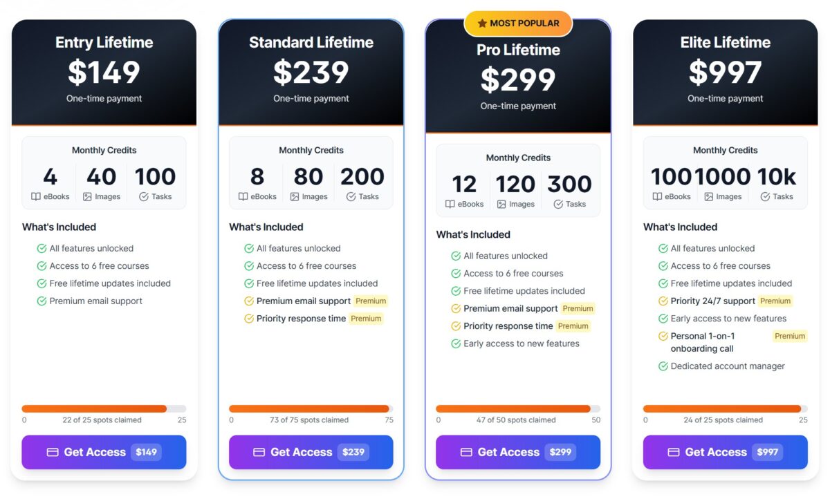
Task: Click the star icon in Most Popular badge
Action: click(x=482, y=23)
